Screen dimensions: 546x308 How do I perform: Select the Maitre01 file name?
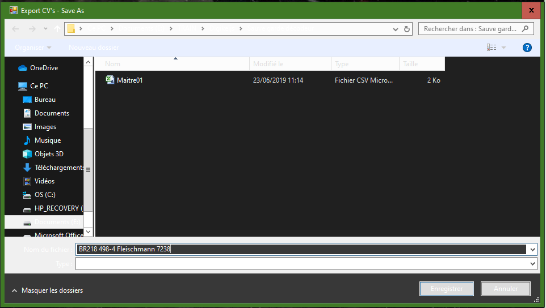pyautogui.click(x=130, y=80)
